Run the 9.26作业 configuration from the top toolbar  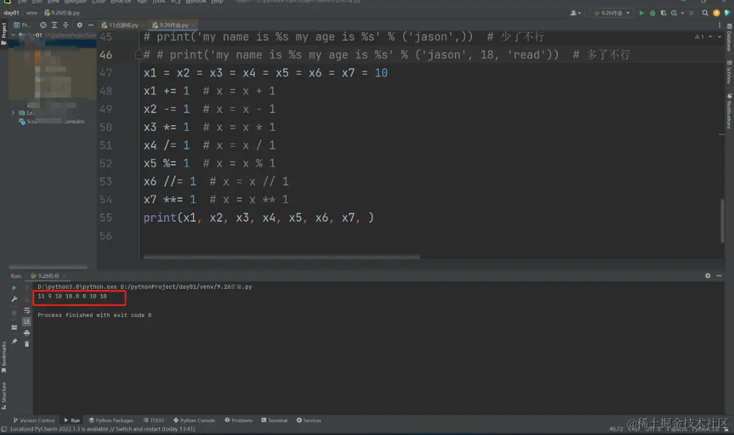coord(641,13)
